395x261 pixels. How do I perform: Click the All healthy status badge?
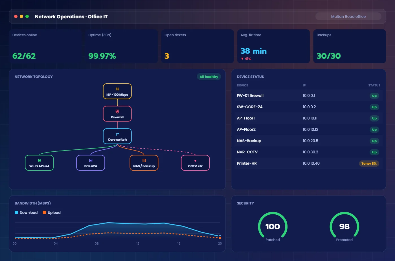(209, 77)
